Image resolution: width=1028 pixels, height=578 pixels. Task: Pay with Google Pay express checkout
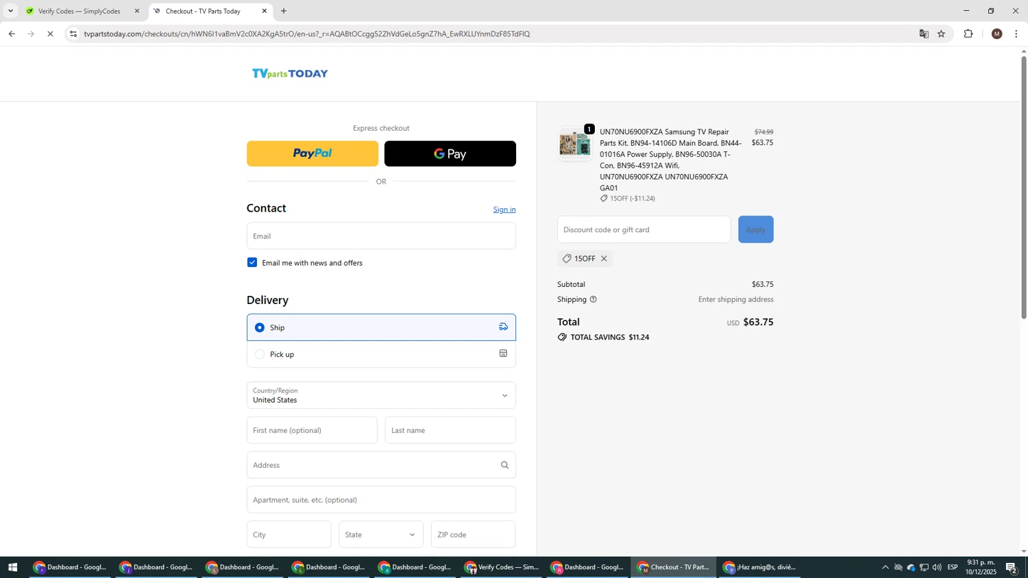pyautogui.click(x=450, y=153)
